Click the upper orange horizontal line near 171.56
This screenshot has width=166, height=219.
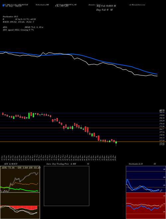pos(83,128)
